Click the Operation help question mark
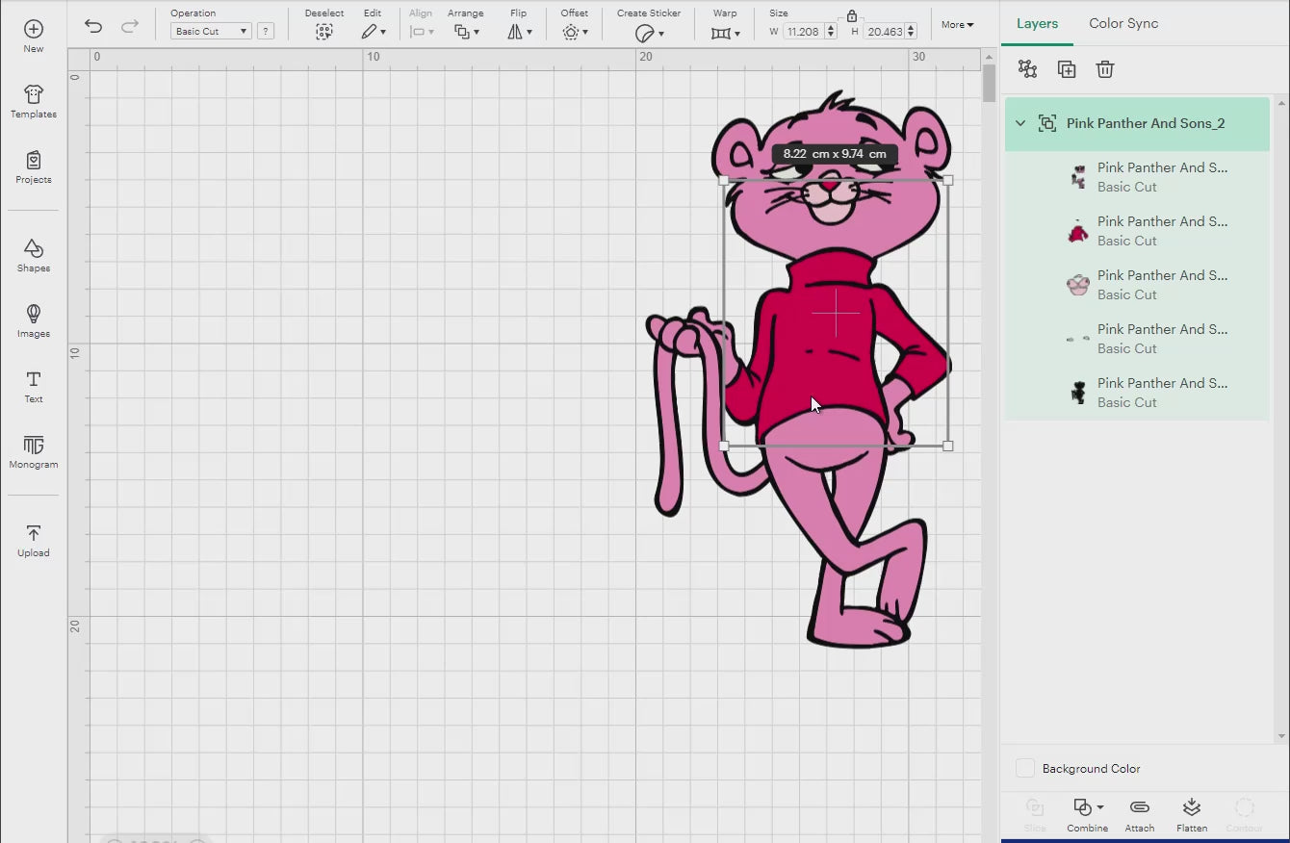The width and height of the screenshot is (1290, 843). 266,31
